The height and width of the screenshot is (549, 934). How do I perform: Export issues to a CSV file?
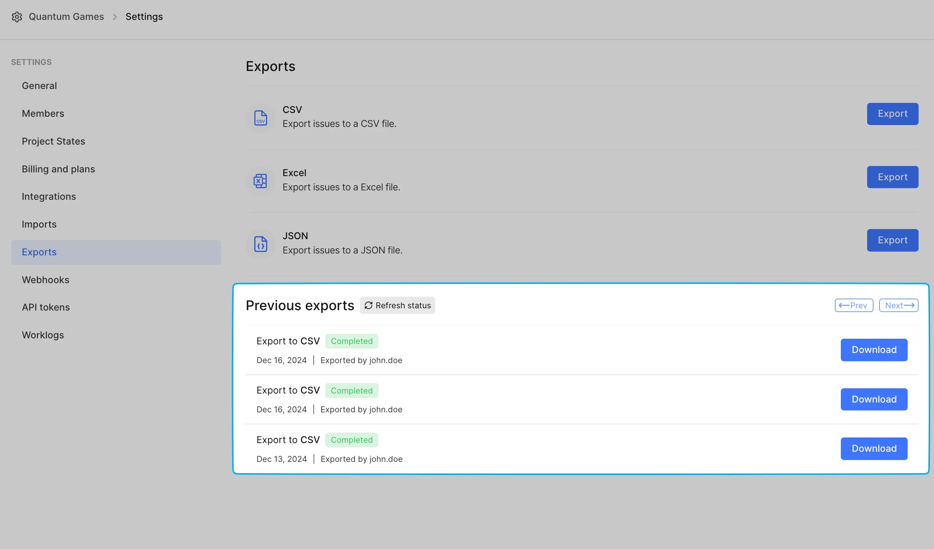[x=339, y=124]
